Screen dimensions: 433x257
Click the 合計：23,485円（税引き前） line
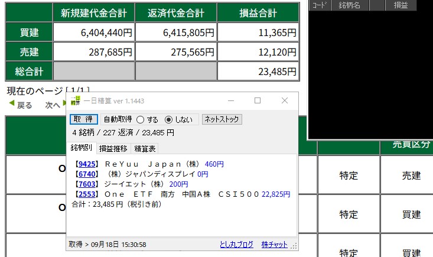pos(116,204)
